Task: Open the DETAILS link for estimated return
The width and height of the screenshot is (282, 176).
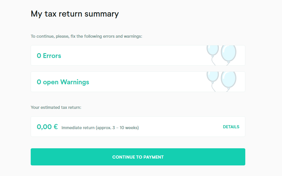Action: 231,127
